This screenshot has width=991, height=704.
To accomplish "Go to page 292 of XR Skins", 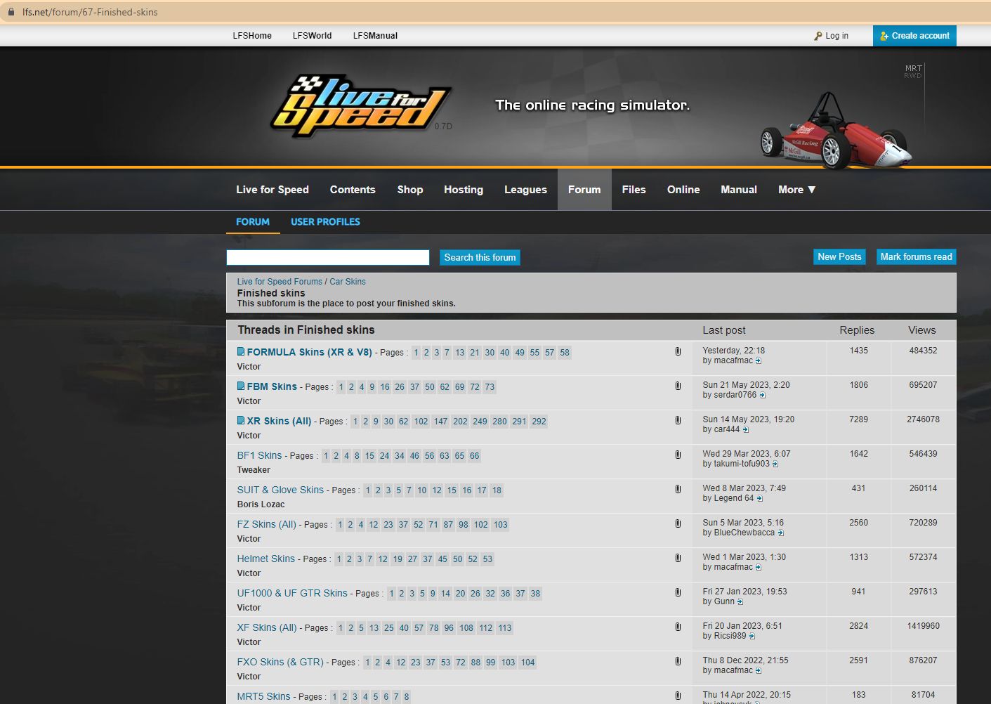I will [x=539, y=422].
